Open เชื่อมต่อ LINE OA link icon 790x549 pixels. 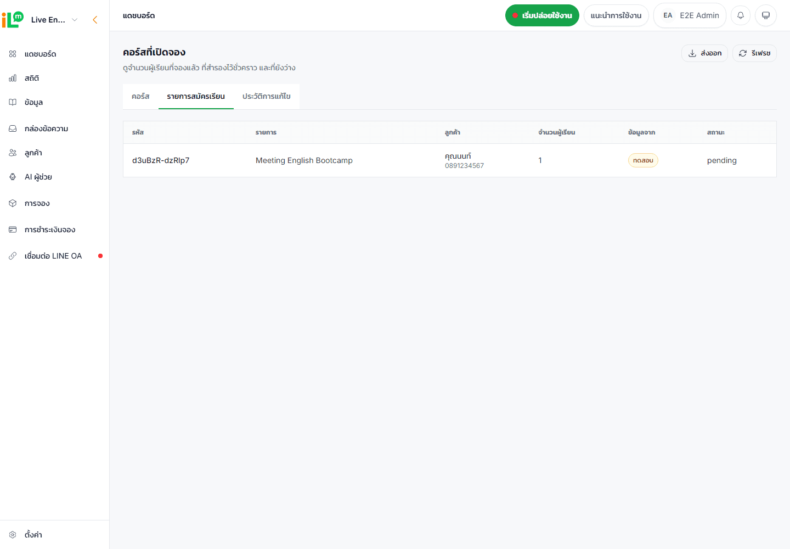tap(13, 256)
